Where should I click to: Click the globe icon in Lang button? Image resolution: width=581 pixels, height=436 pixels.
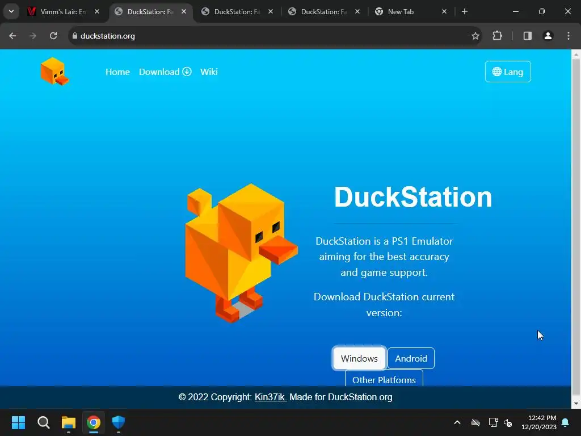click(497, 72)
